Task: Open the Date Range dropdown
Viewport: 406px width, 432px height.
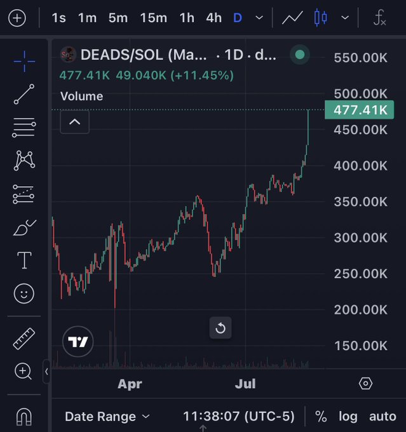Action: pos(107,417)
